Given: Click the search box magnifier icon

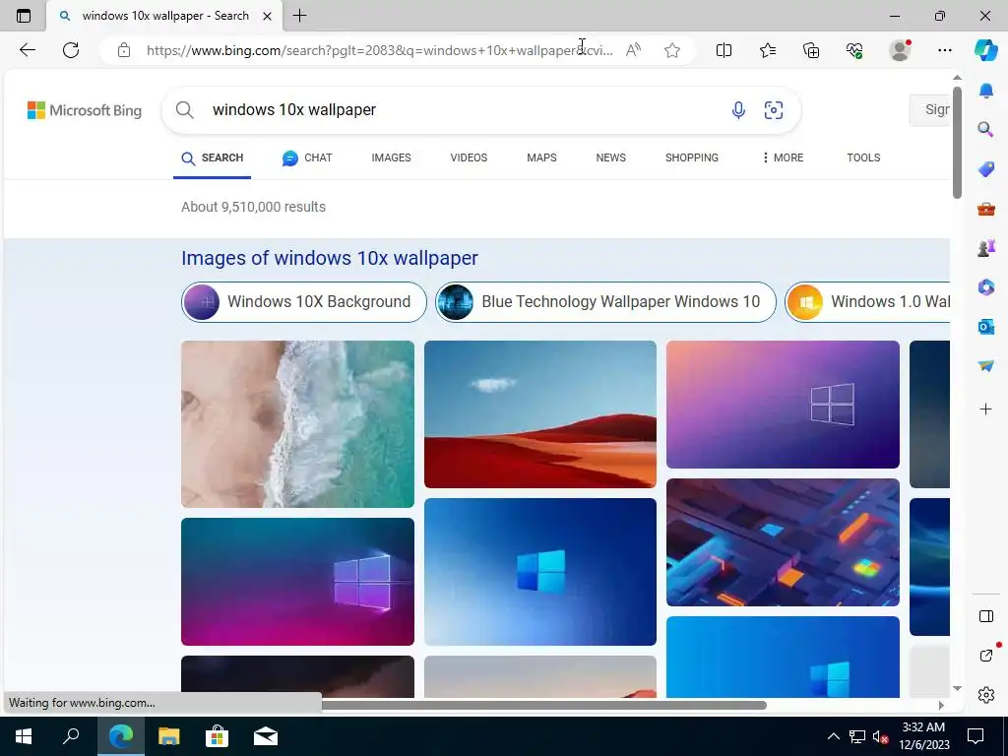Looking at the screenshot, I should tap(184, 110).
